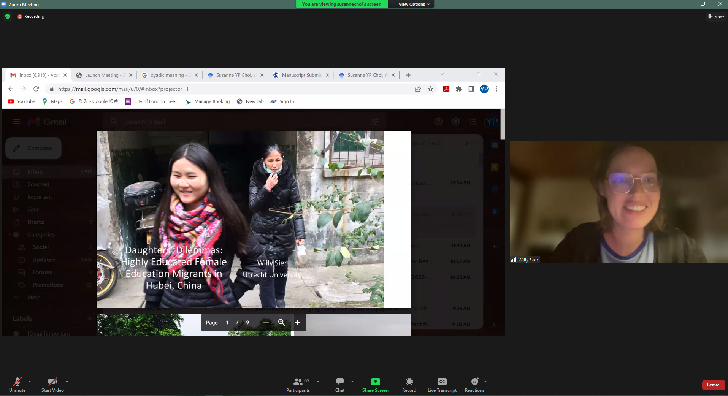Viewport: 728px width, 396px height.
Task: Bookmark this page with star icon
Action: [x=430, y=89]
